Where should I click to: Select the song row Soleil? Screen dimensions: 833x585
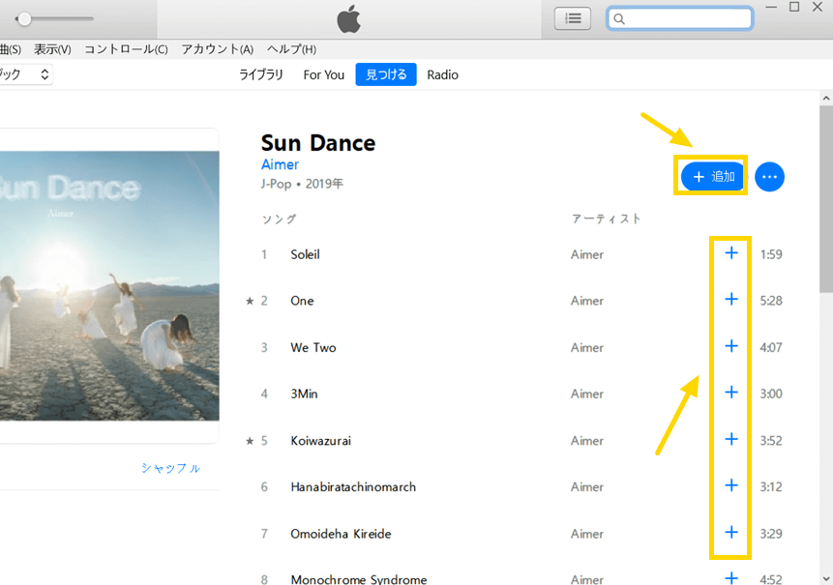522,254
